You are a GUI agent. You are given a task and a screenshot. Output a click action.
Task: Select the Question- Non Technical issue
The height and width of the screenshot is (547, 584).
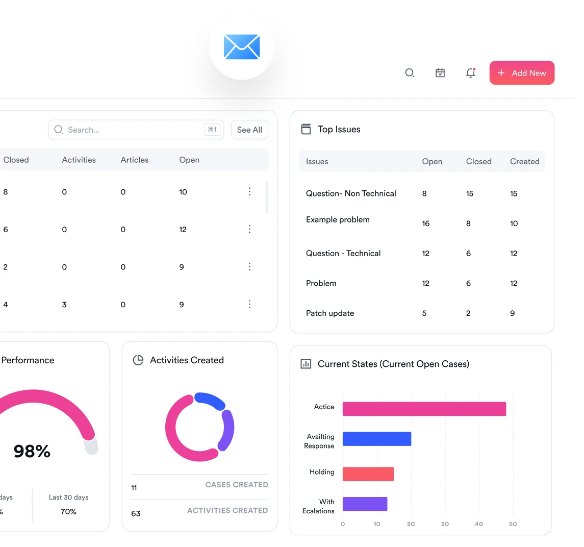point(351,193)
